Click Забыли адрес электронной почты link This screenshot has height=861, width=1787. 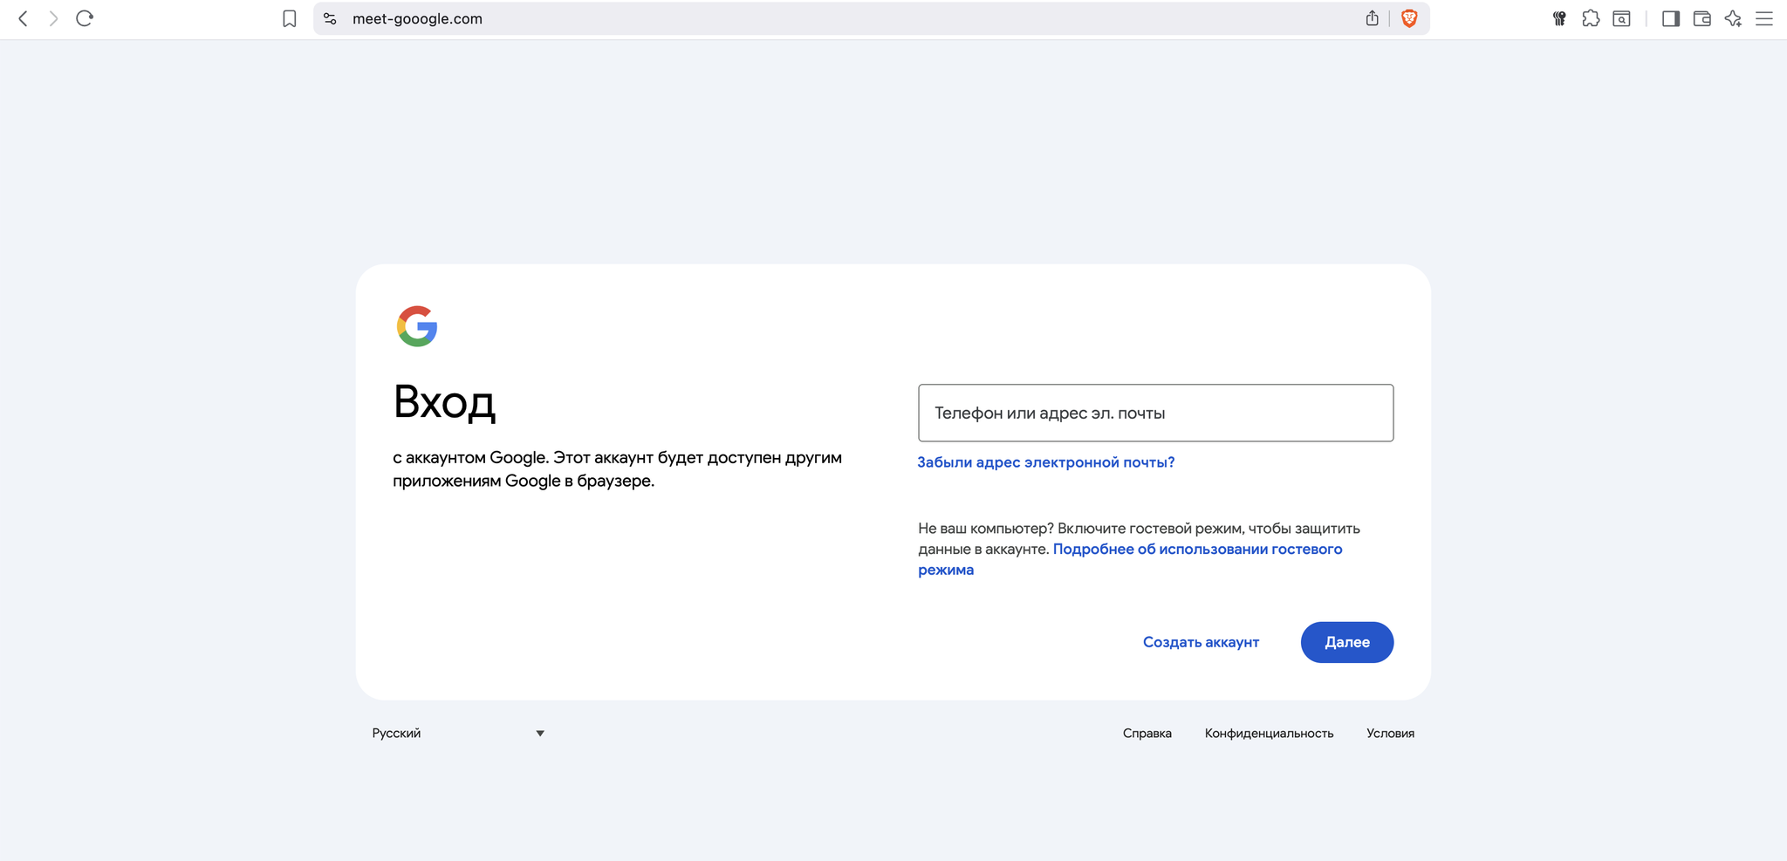pos(1045,462)
